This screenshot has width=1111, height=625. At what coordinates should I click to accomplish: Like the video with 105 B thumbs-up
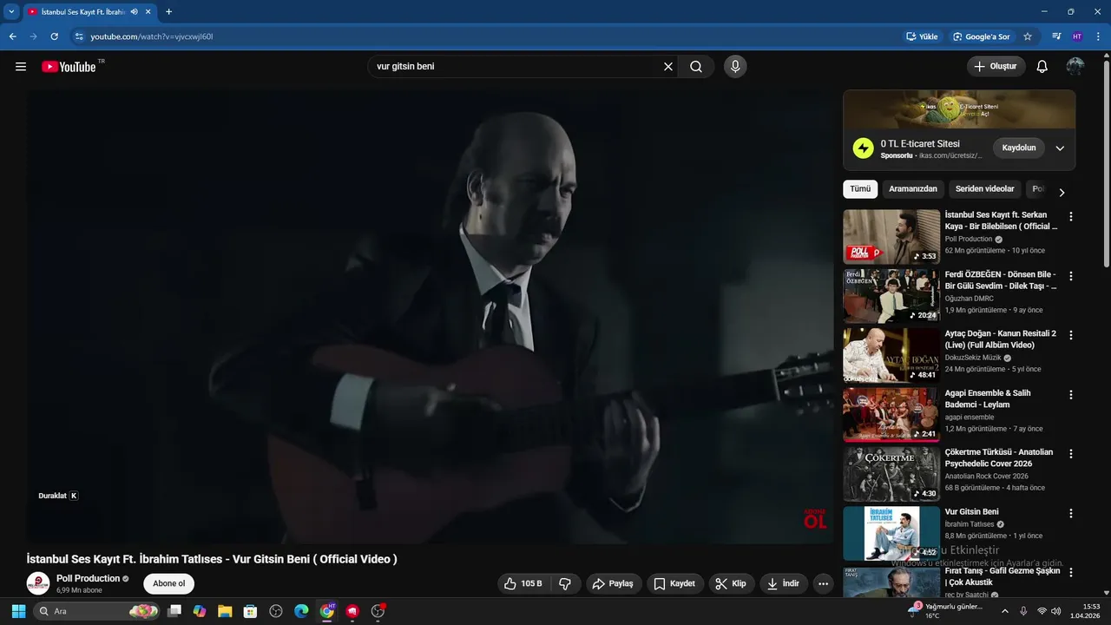[523, 583]
